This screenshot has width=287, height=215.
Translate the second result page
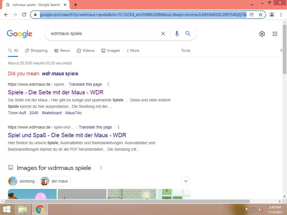(x=95, y=127)
